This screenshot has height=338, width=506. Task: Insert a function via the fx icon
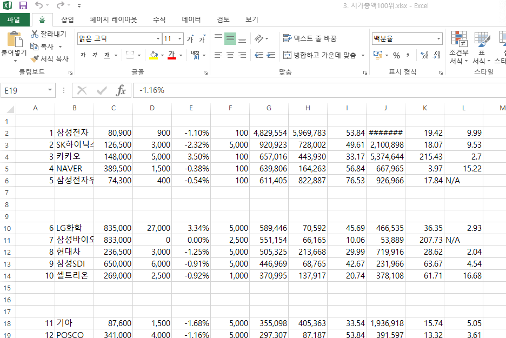pos(121,90)
